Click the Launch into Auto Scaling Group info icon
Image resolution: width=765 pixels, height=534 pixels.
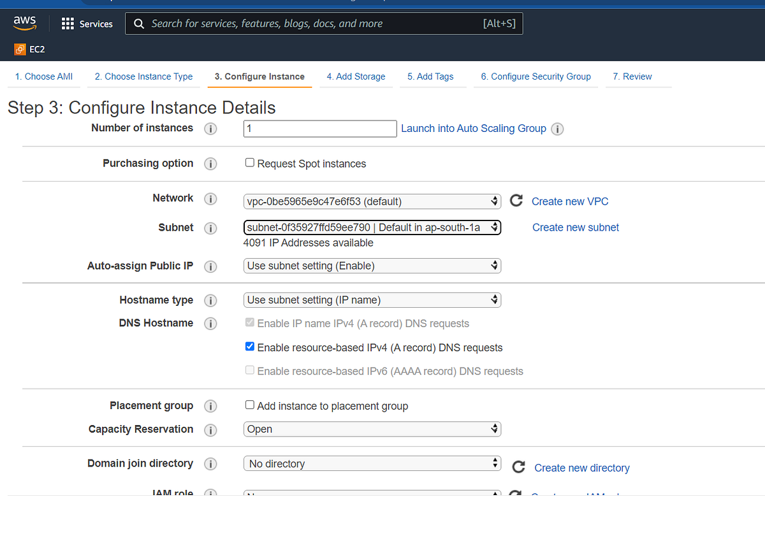pyautogui.click(x=557, y=129)
